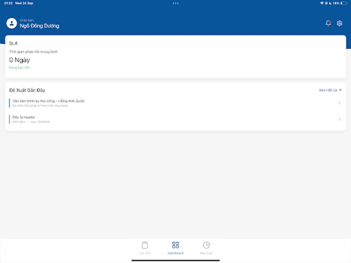
Task: Click the user avatar icon
Action: point(11,23)
